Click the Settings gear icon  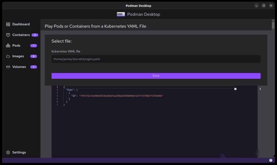pos(7,152)
